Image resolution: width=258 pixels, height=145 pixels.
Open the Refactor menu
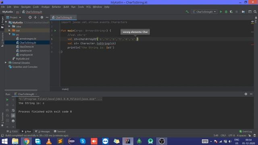pos(56,7)
